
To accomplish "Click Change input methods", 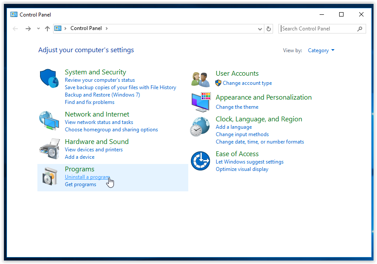I will tap(242, 134).
